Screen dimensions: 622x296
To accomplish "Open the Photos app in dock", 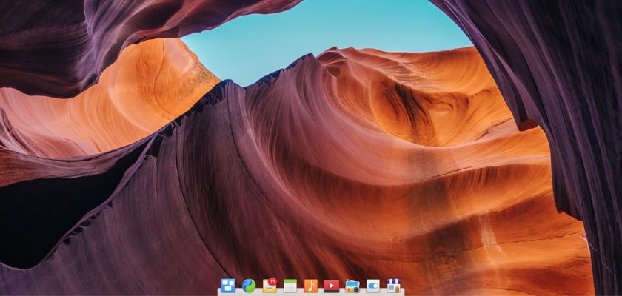I will pos(352,286).
